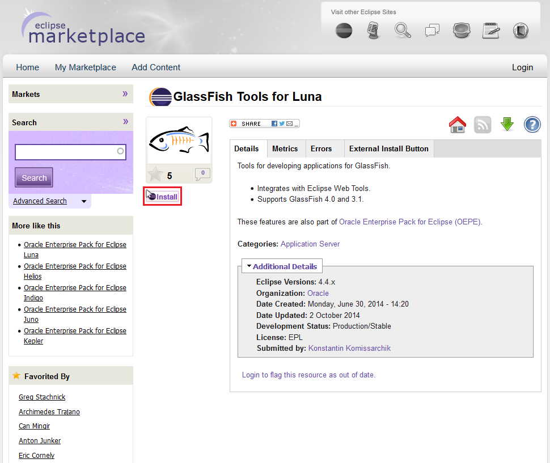Expand the Search panel chevron
Screen dimensions: 550x463
pos(125,122)
